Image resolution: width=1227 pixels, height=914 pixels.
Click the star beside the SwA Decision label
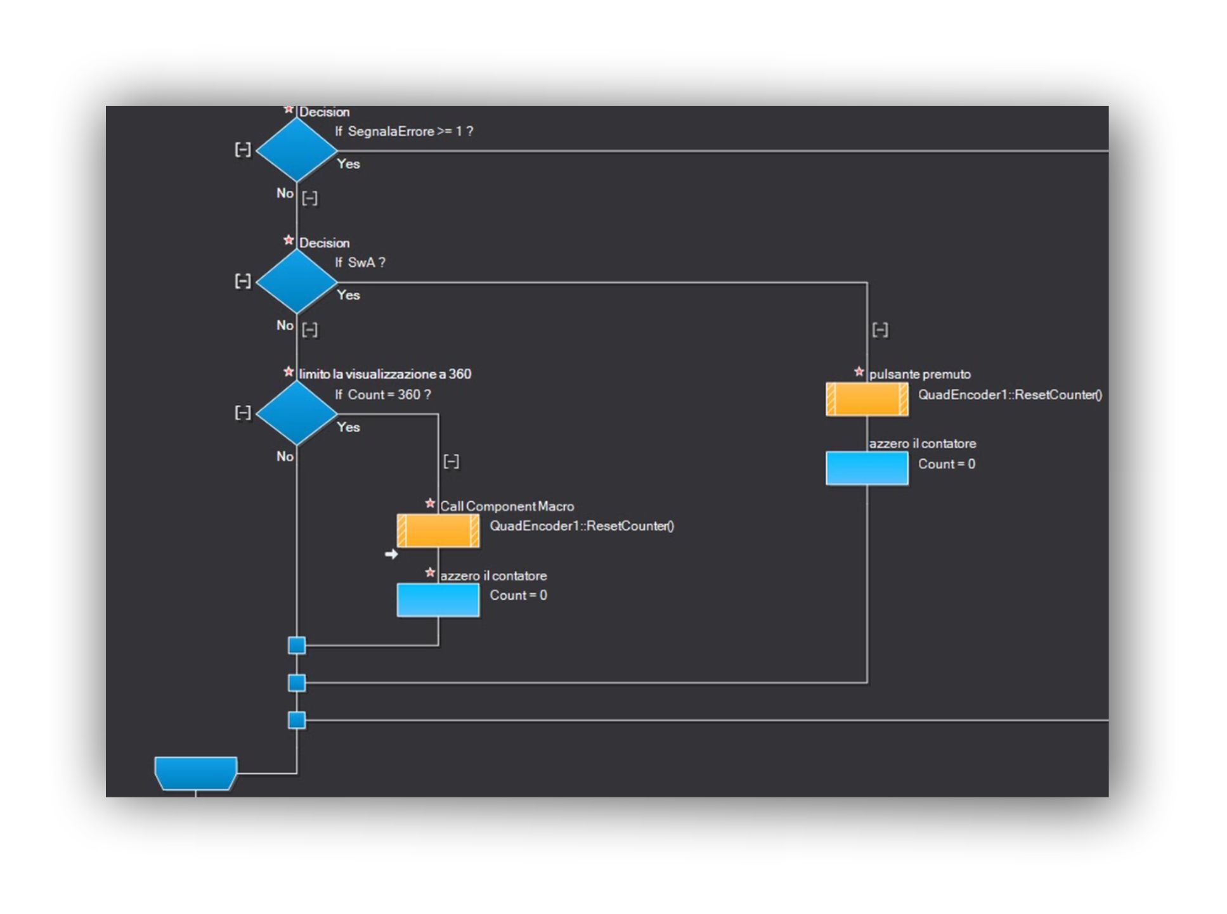289,241
